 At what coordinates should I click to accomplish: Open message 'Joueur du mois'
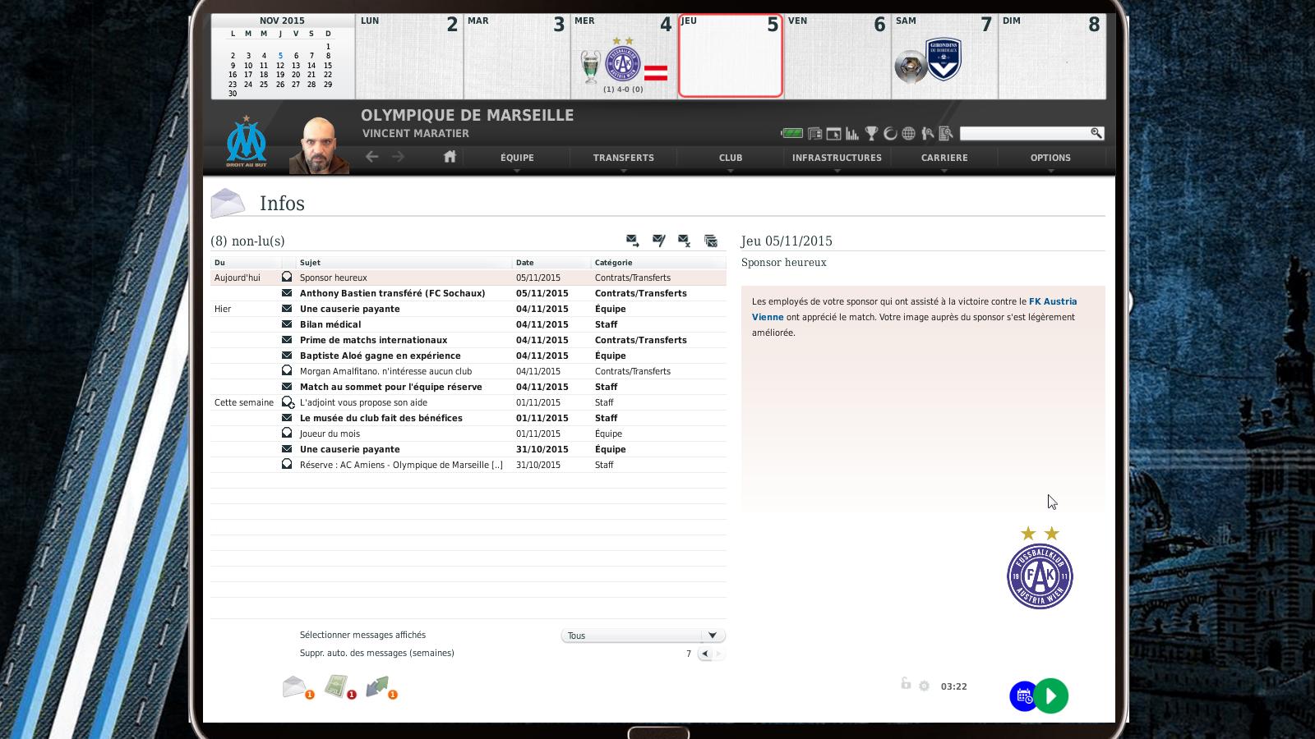[x=468, y=434]
